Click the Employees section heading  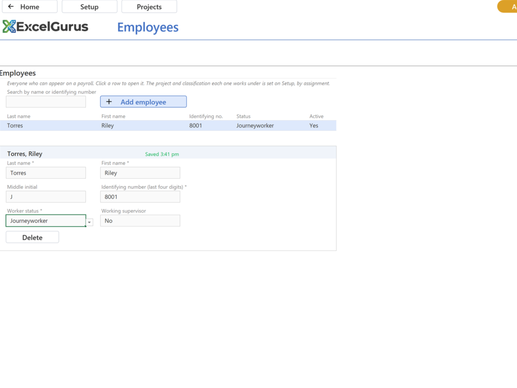coord(18,73)
